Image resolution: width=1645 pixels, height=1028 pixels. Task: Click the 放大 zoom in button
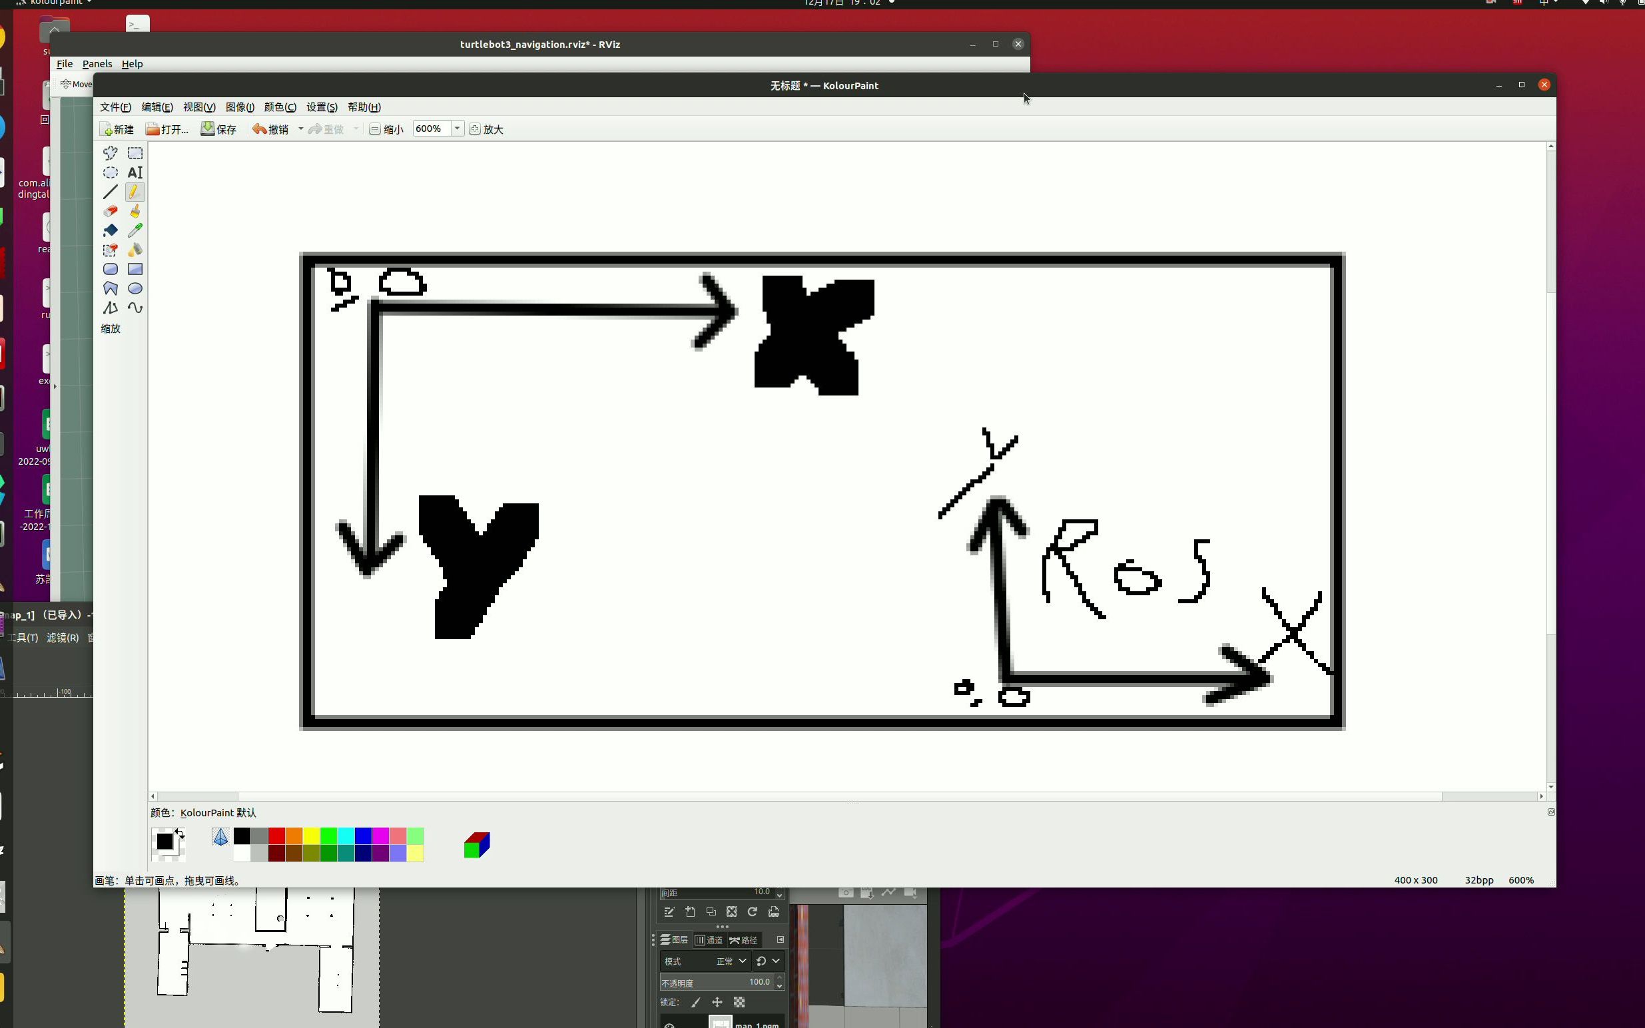coord(486,129)
